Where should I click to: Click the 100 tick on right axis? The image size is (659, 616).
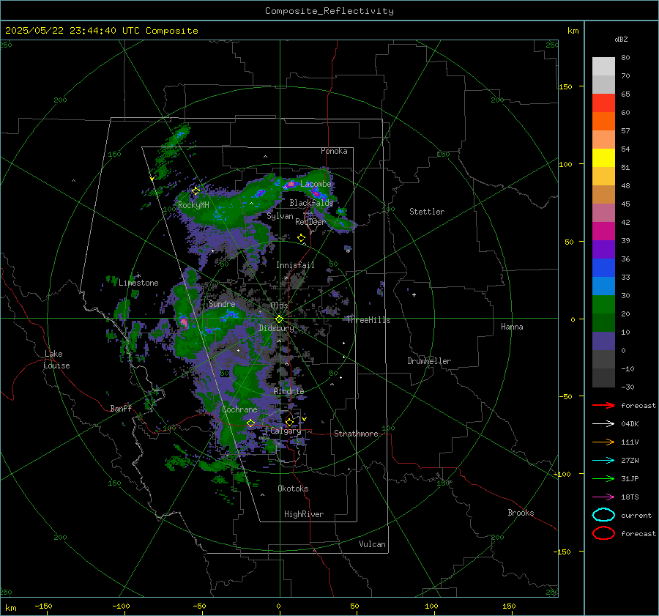[566, 164]
